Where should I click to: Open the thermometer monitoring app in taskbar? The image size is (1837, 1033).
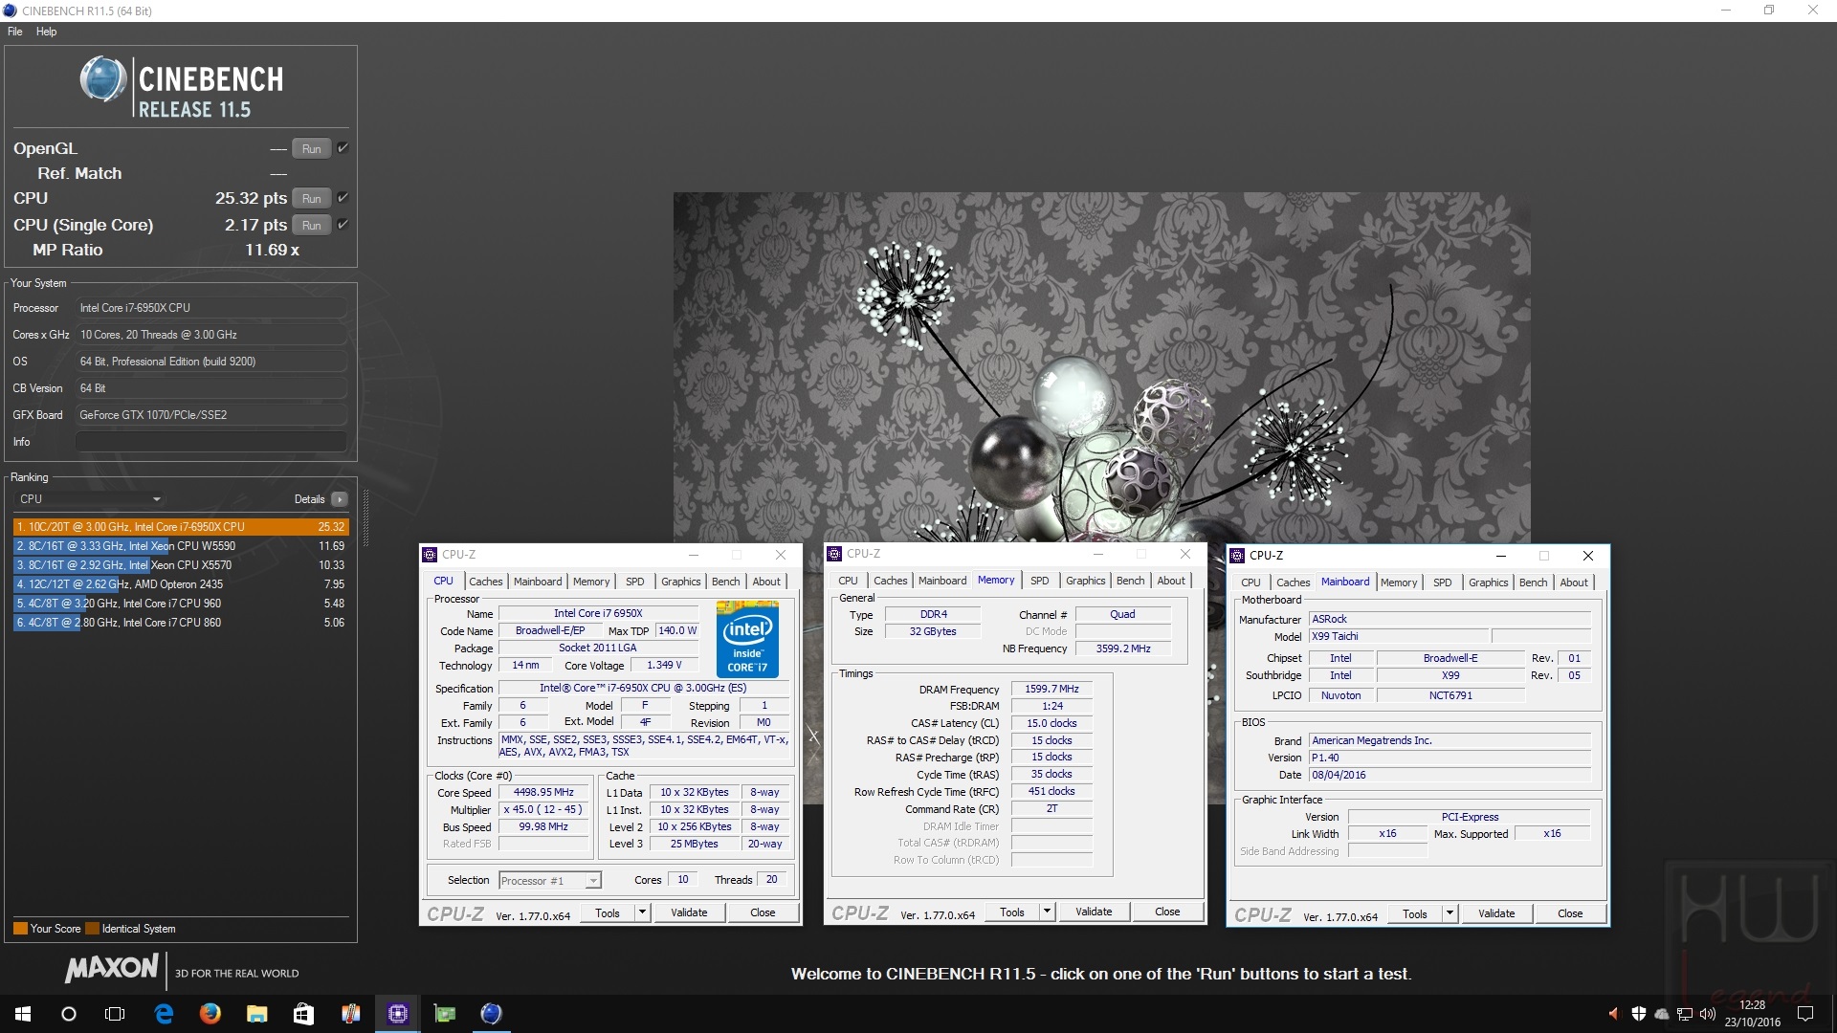(x=350, y=1014)
